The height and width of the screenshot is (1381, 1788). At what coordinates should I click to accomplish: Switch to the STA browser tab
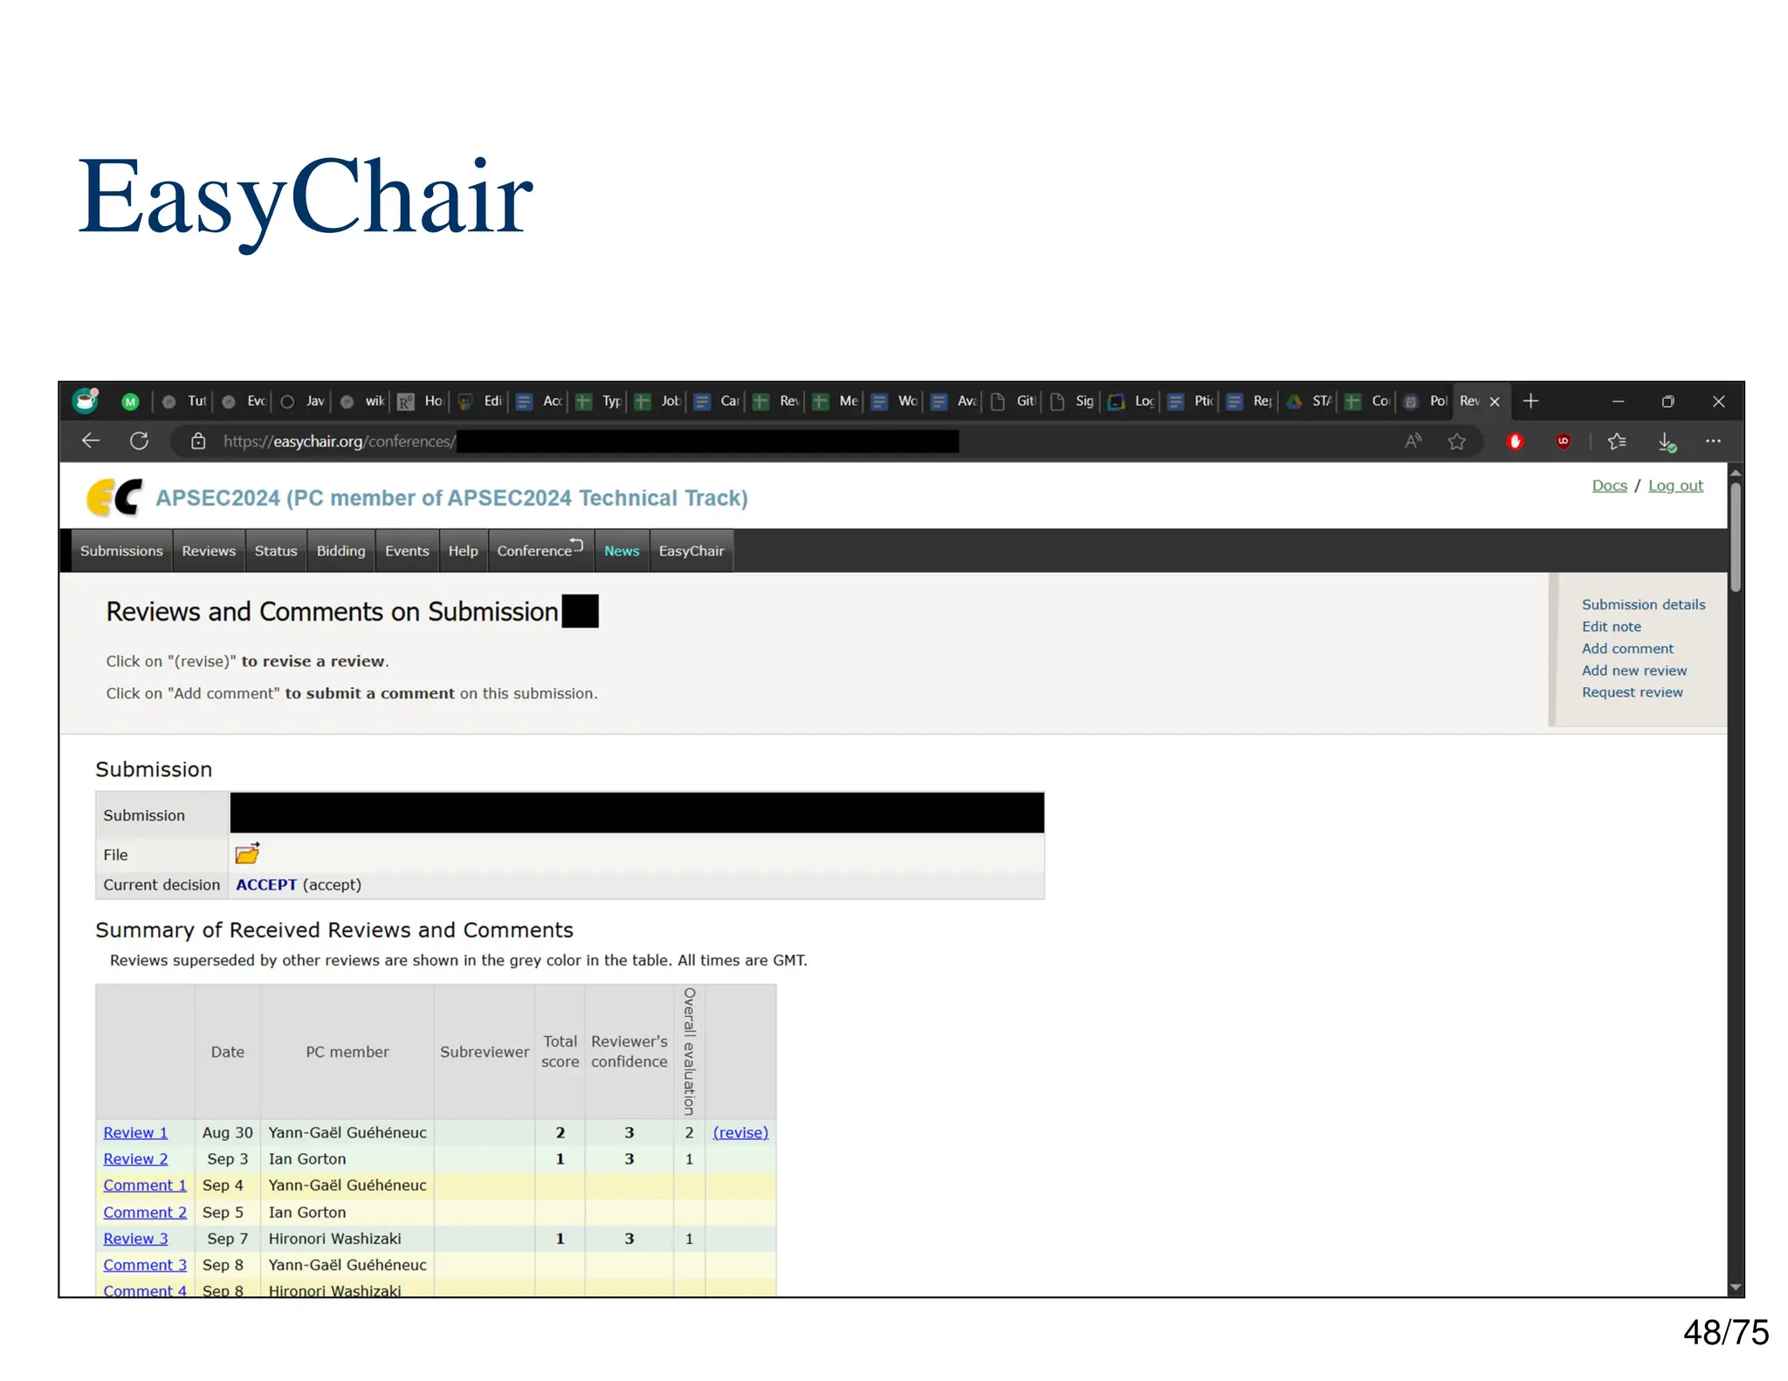(x=1310, y=401)
